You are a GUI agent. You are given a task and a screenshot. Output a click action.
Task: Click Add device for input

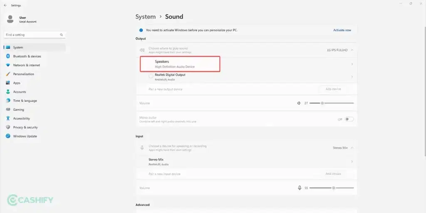(x=333, y=173)
